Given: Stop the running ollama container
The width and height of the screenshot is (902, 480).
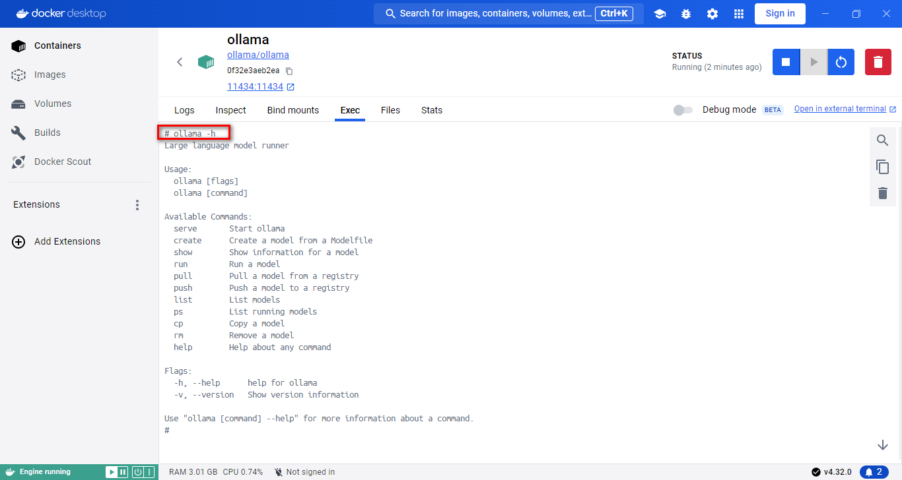Looking at the screenshot, I should tap(786, 62).
